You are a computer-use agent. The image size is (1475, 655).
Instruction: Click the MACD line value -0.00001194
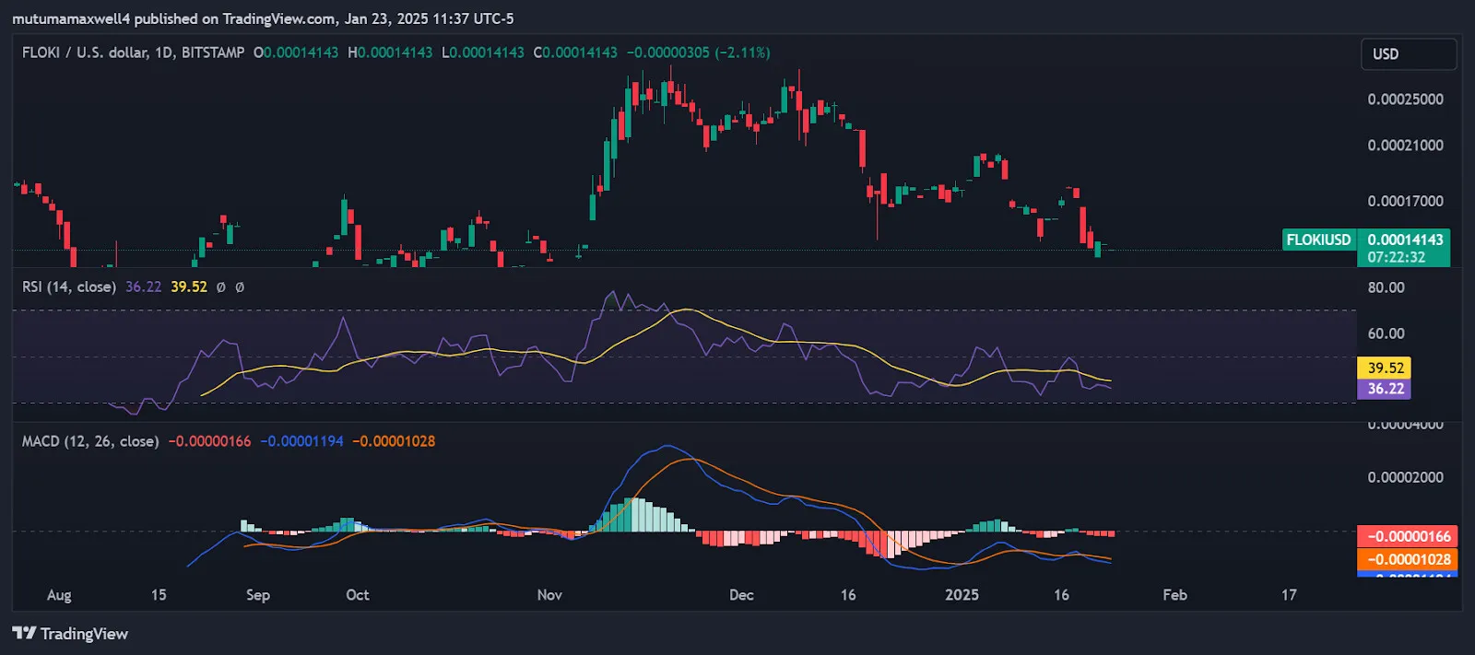(301, 441)
